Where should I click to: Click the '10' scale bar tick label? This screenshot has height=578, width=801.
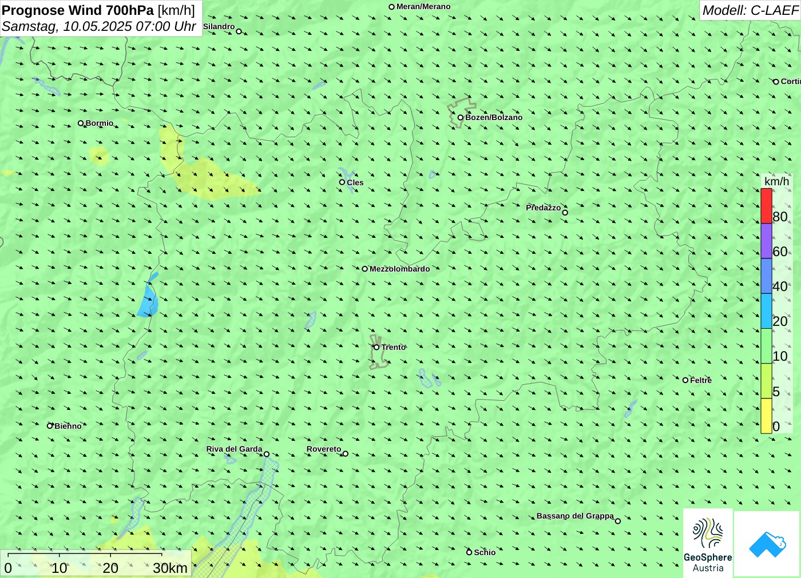60,568
